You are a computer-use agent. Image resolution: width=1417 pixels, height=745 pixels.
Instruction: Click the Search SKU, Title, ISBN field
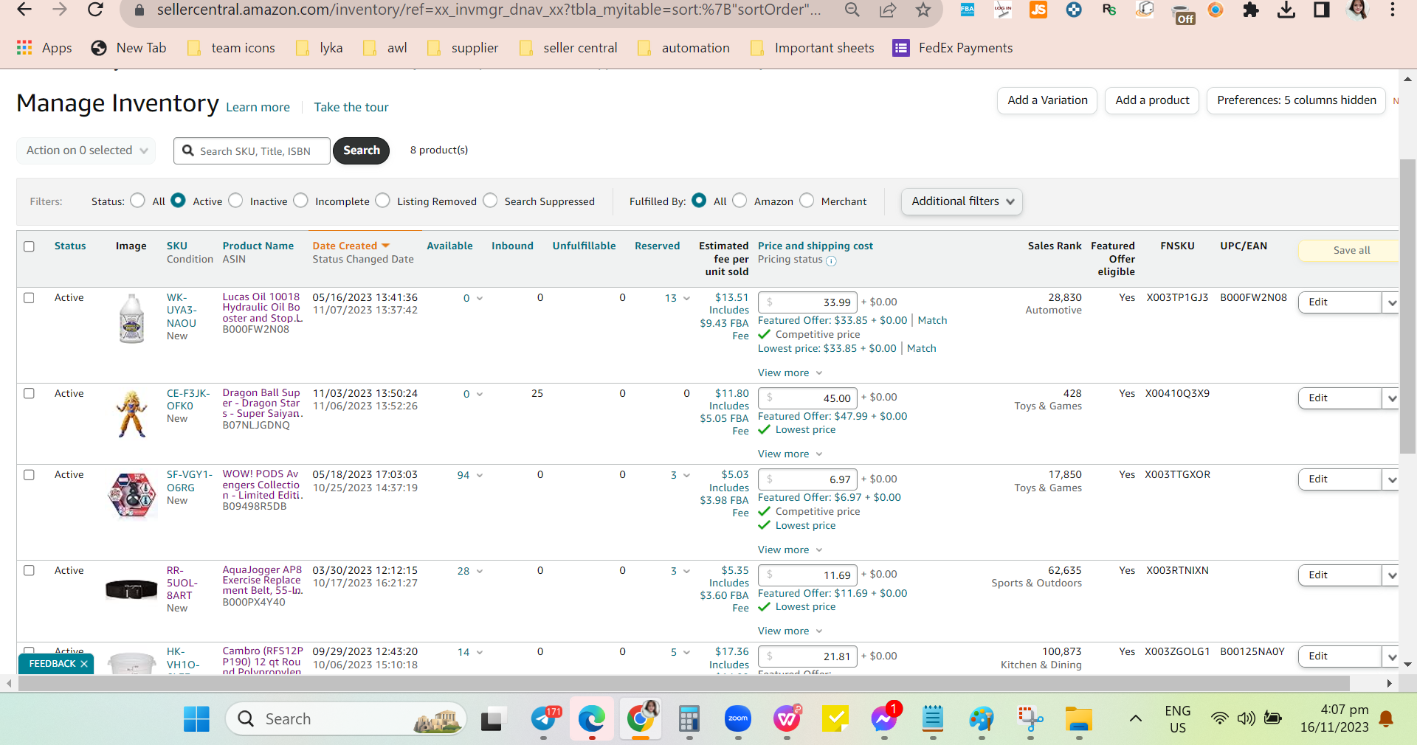[252, 150]
